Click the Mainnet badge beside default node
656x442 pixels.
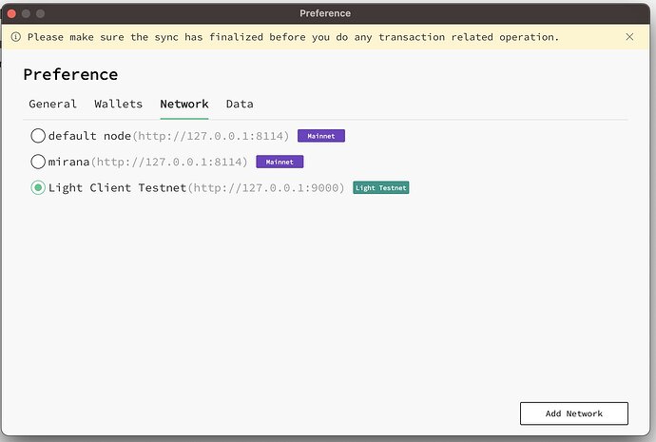pos(320,136)
